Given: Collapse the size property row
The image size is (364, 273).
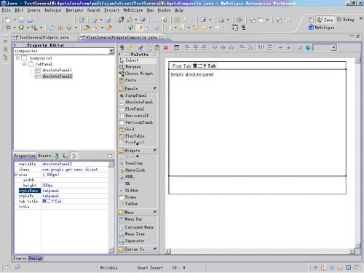Looking at the screenshot, I should (16, 175).
